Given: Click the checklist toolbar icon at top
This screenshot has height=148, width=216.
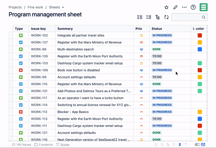Looking at the screenshot, I should click(149, 17).
